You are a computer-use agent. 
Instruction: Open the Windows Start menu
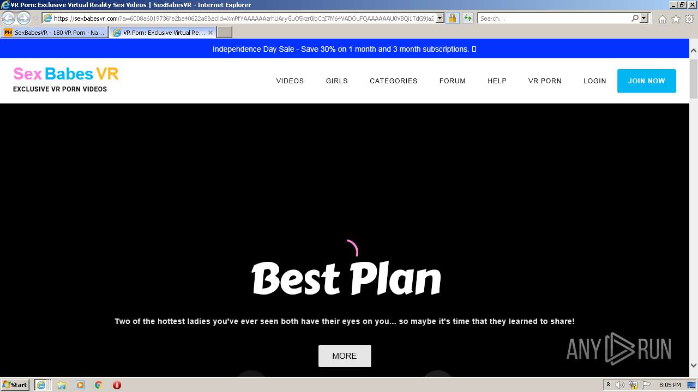[15, 384]
